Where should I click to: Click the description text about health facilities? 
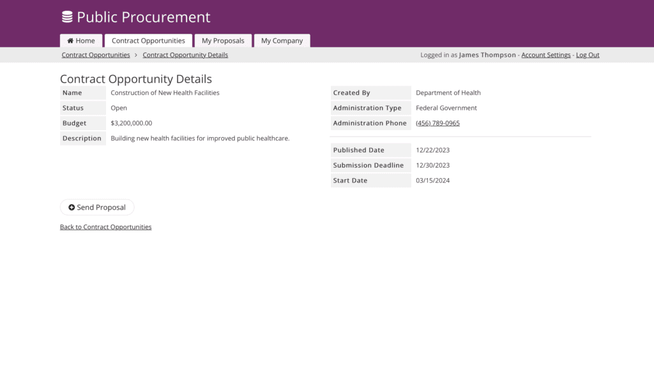(x=200, y=138)
